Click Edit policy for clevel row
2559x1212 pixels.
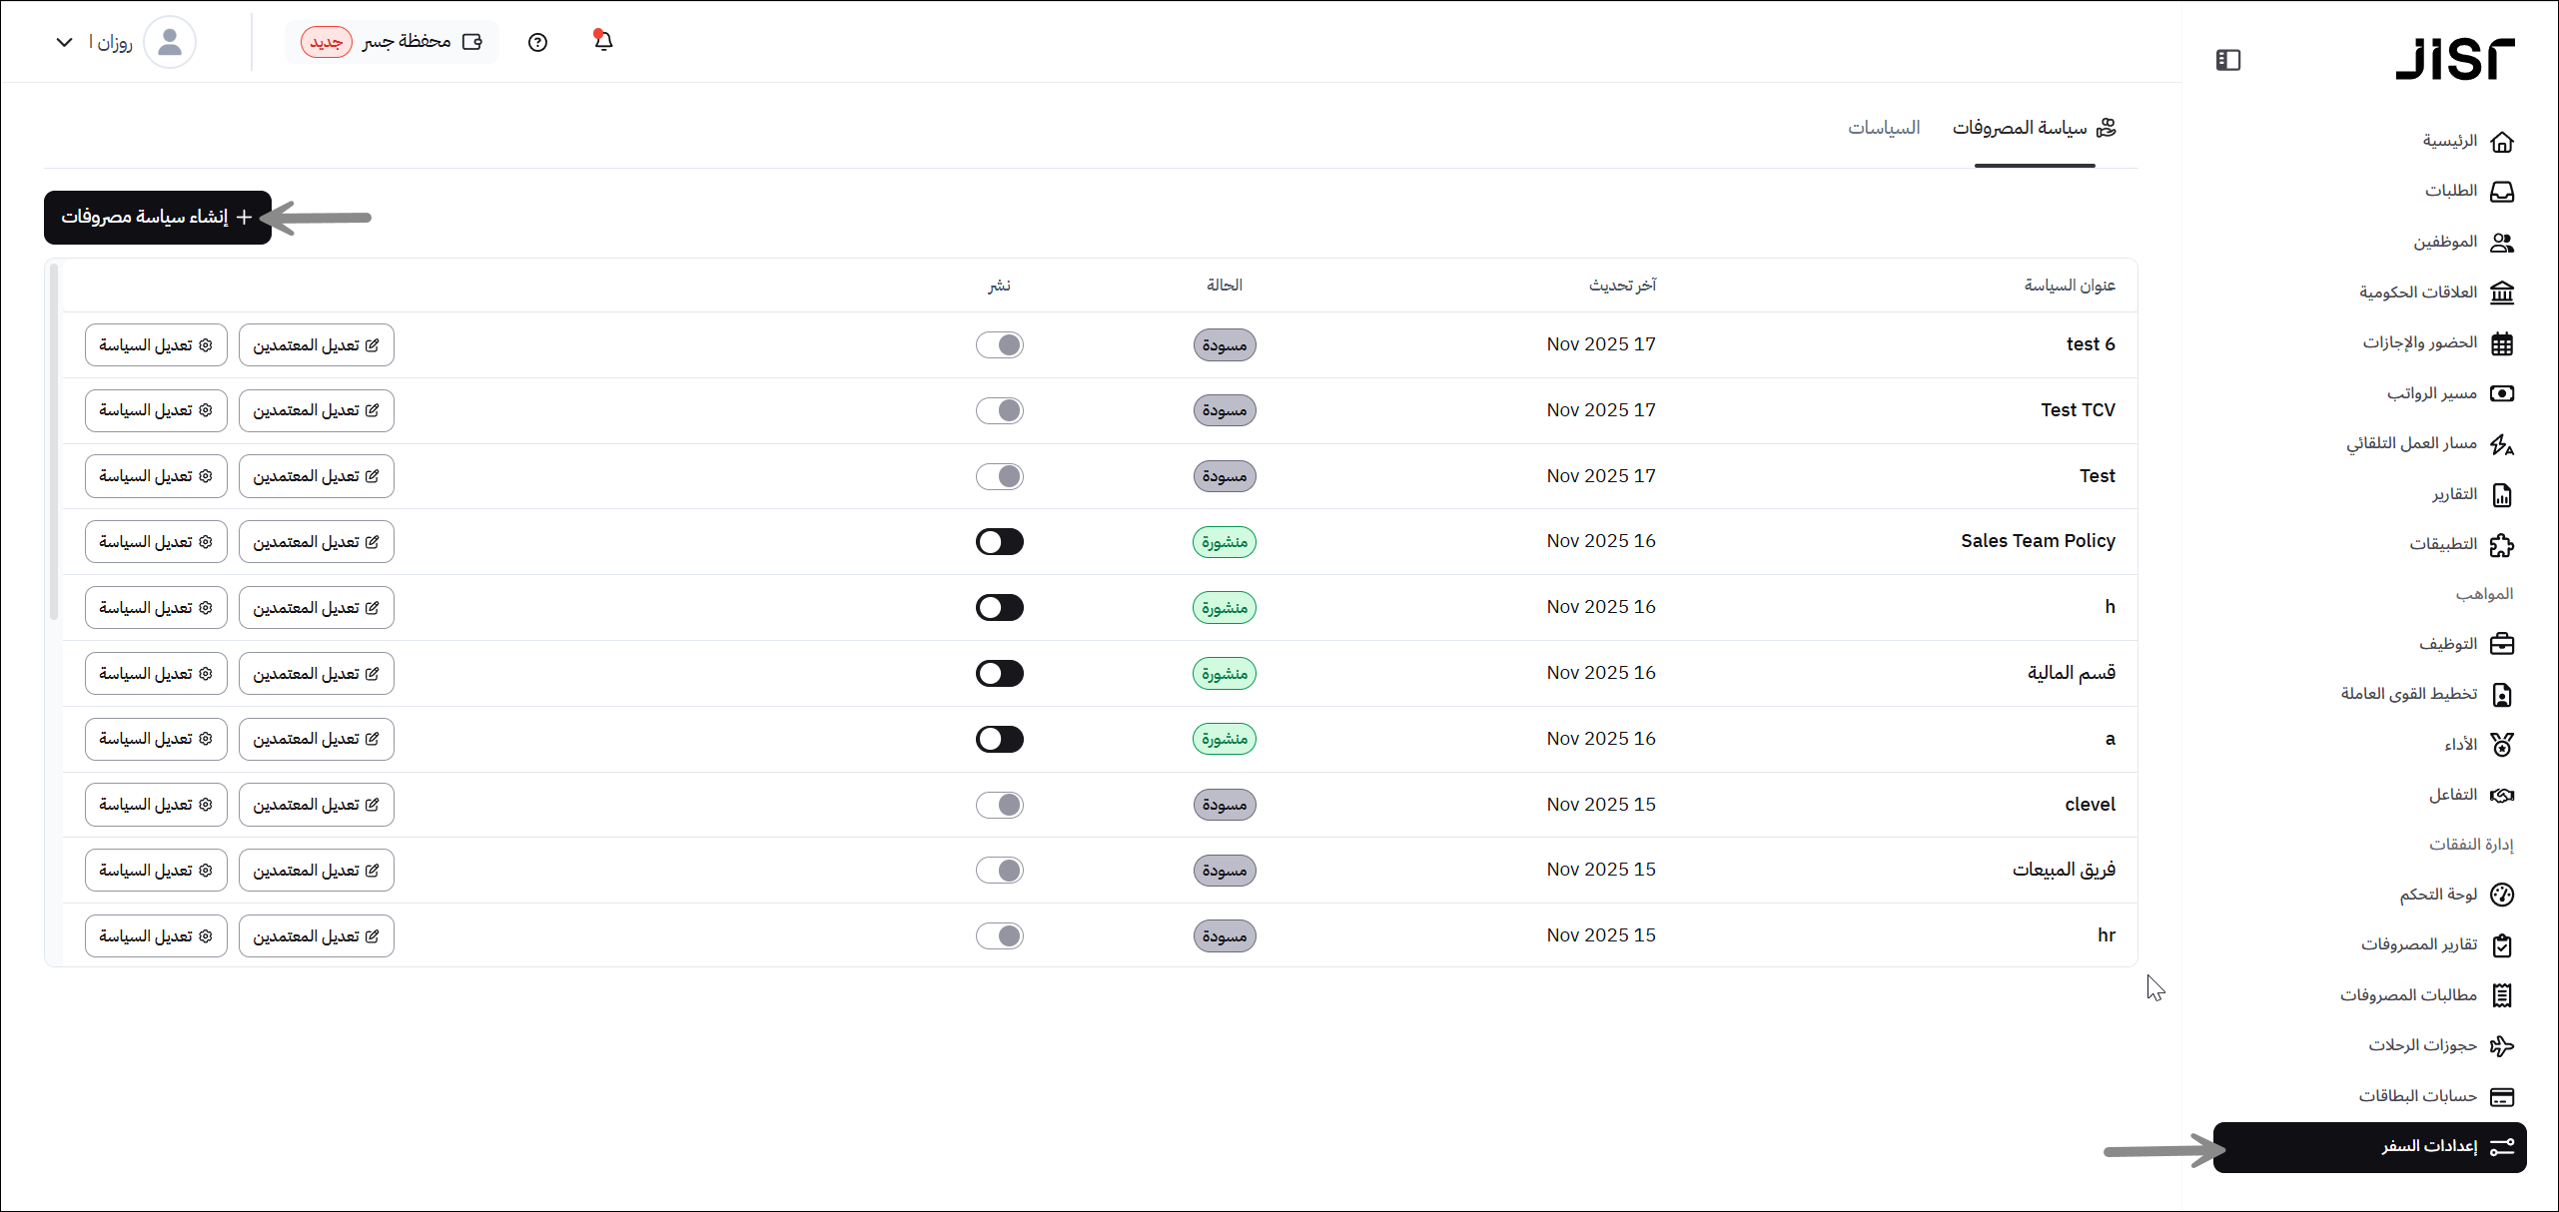[x=156, y=805]
